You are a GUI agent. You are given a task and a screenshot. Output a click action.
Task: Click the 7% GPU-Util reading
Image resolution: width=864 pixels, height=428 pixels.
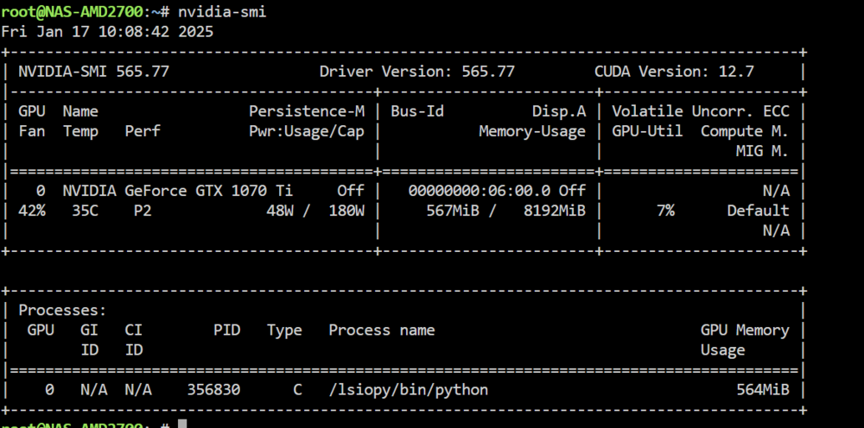point(665,211)
